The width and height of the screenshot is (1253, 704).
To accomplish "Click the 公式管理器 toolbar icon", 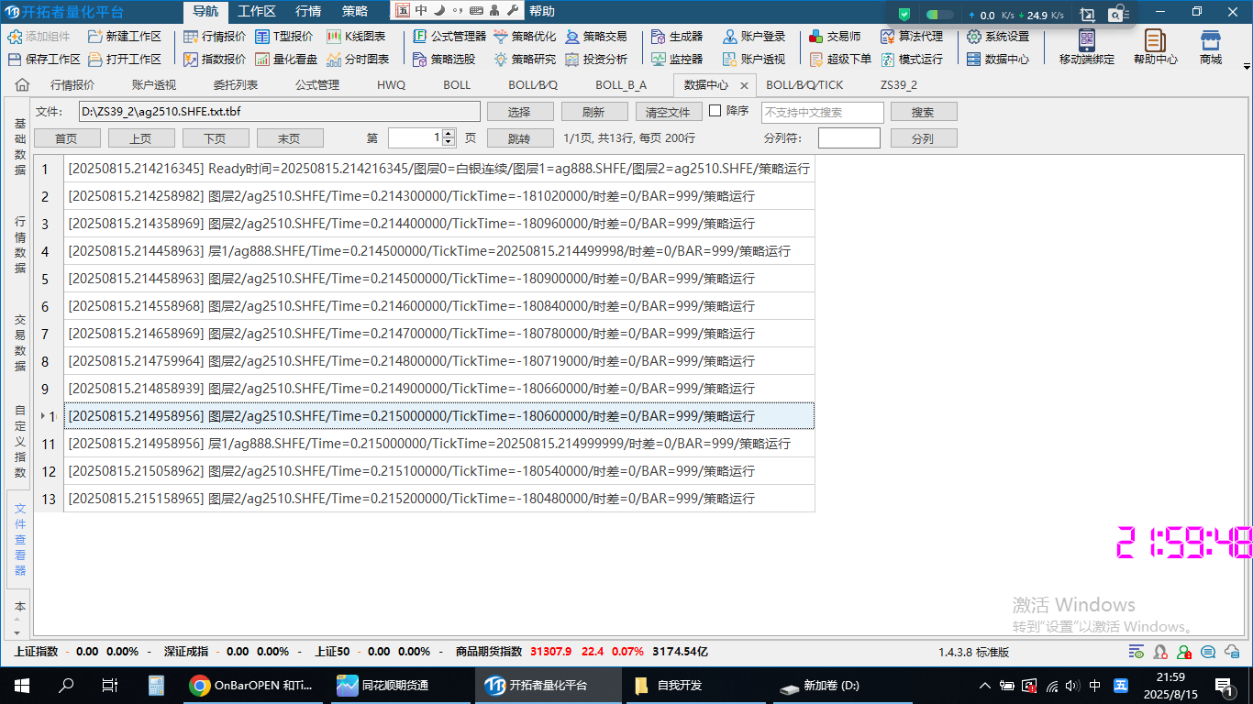I will pos(420,37).
